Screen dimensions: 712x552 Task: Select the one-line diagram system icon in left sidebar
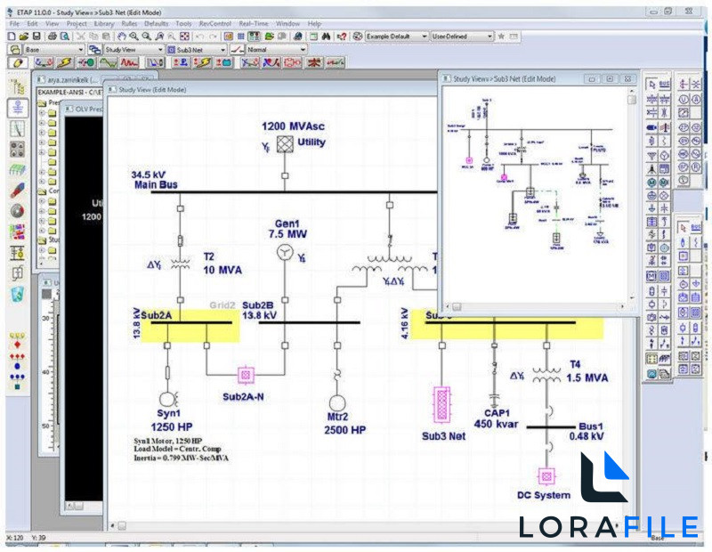pyautogui.click(x=18, y=108)
